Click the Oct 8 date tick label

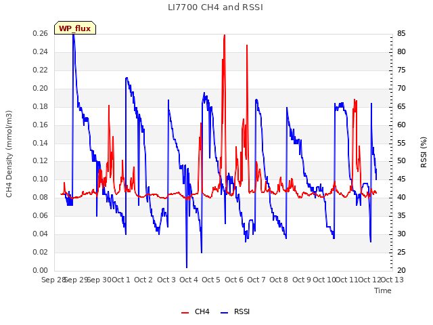279,280
